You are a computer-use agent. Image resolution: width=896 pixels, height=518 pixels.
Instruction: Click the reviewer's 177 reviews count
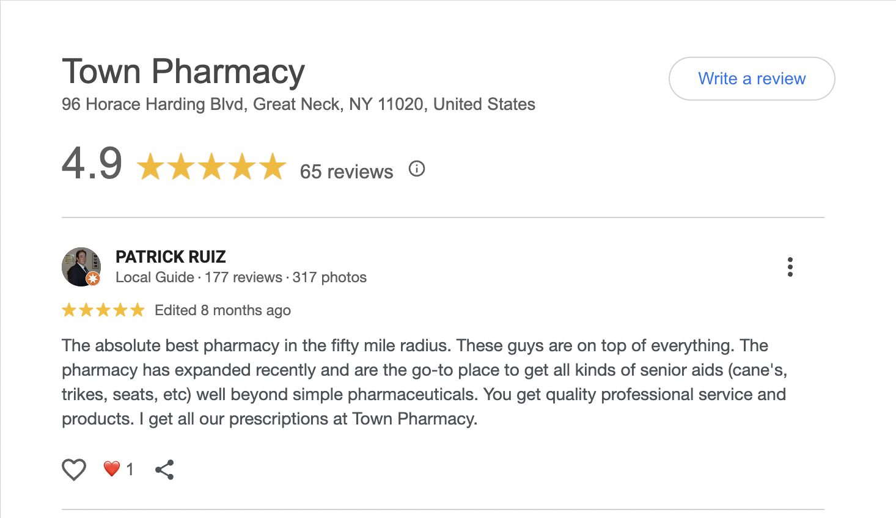243,277
